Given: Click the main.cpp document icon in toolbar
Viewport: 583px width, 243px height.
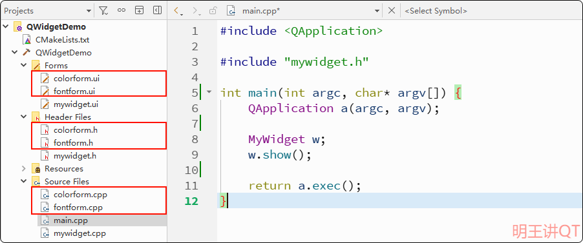Looking at the screenshot, I should point(231,10).
